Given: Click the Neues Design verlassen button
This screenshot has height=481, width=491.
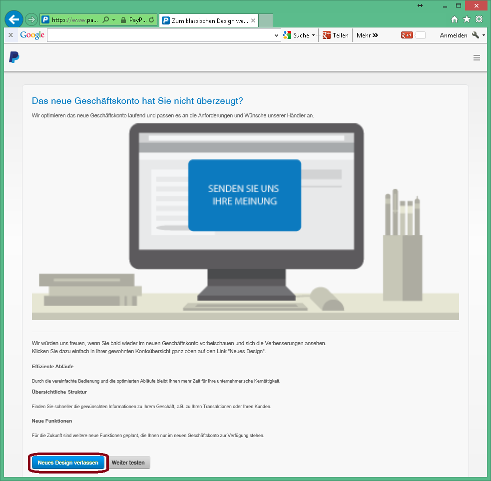Looking at the screenshot, I should [68, 463].
